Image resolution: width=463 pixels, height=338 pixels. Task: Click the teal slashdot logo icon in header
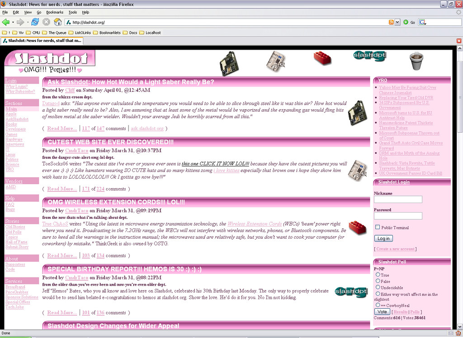[x=369, y=56]
